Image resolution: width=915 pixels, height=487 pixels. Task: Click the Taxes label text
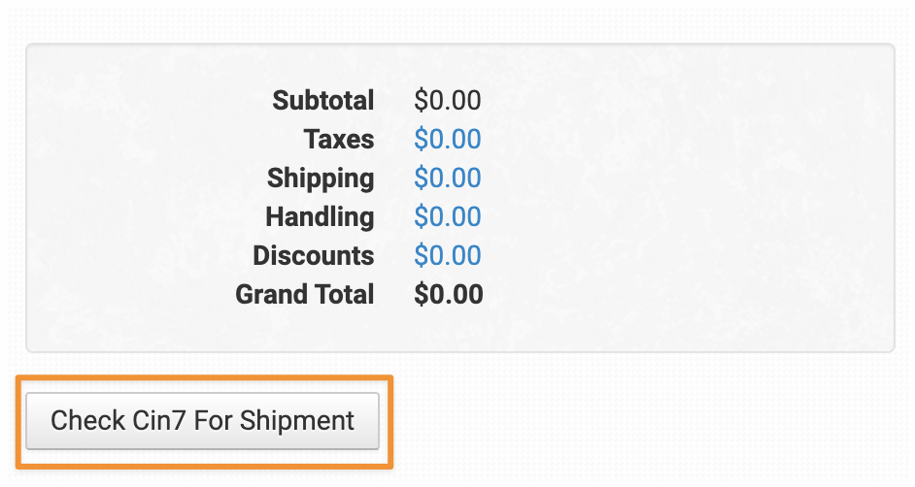338,140
